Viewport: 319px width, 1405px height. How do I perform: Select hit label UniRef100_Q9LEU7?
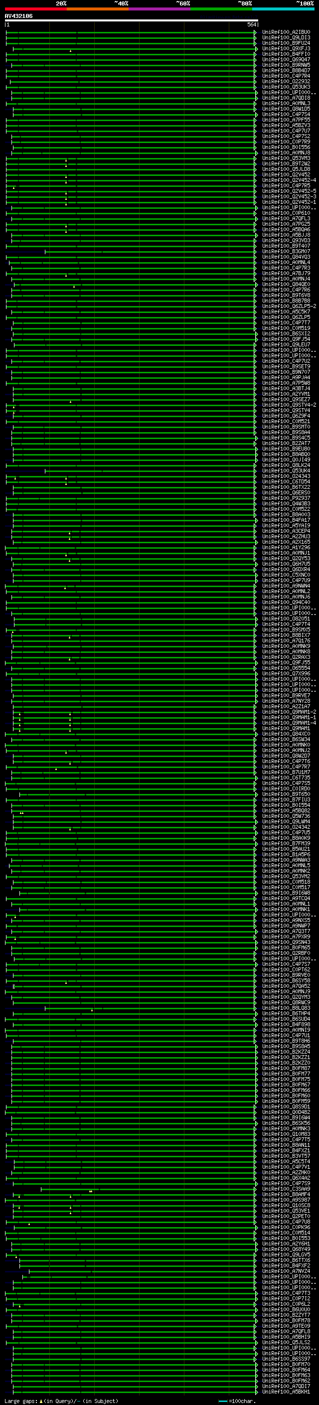286,344
